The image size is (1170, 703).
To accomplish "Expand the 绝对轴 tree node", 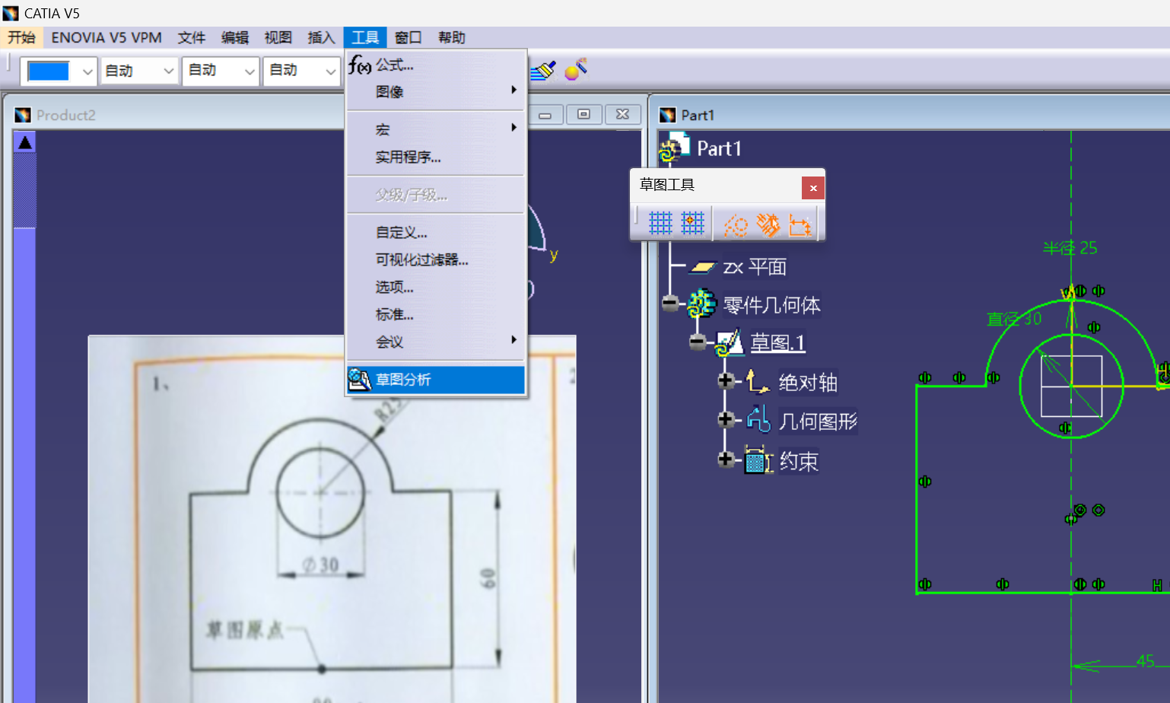I will coord(726,380).
